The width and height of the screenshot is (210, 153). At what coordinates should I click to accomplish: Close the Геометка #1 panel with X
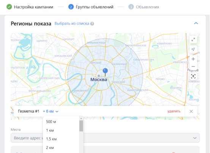coord(191,111)
